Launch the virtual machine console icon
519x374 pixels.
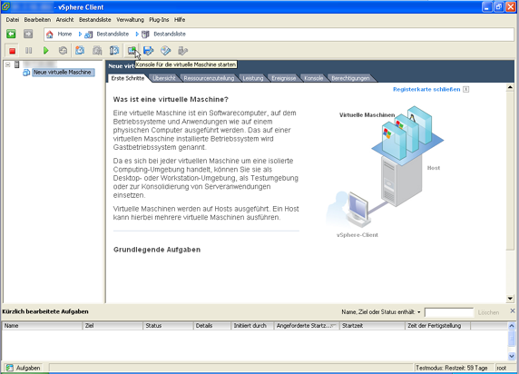tap(132, 51)
